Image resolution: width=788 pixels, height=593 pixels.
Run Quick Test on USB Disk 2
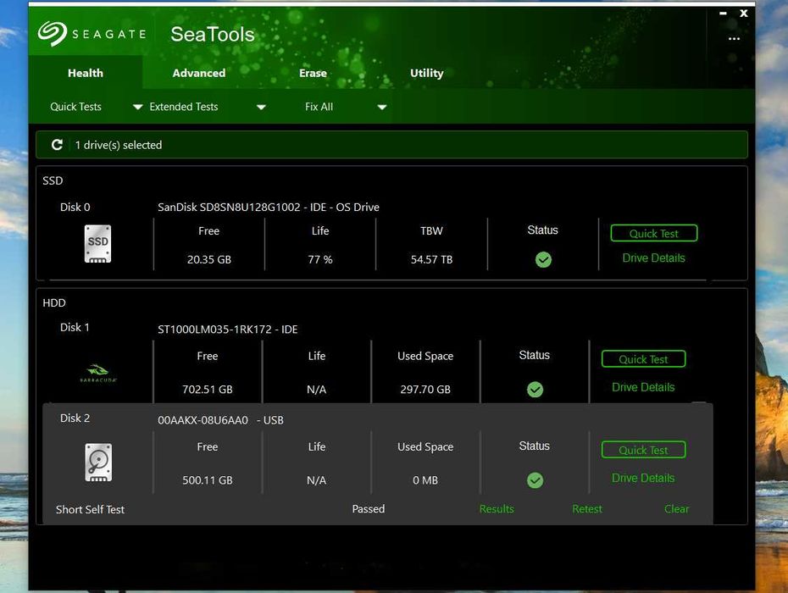[x=643, y=450]
